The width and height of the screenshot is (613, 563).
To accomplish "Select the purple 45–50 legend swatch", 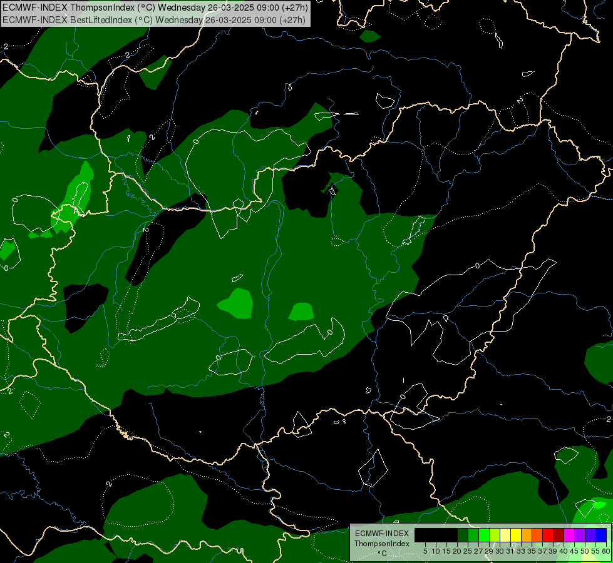I will [x=580, y=535].
